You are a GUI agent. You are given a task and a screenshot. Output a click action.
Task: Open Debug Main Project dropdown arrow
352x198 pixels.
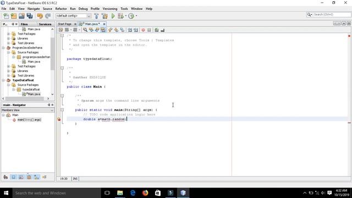(126, 16)
